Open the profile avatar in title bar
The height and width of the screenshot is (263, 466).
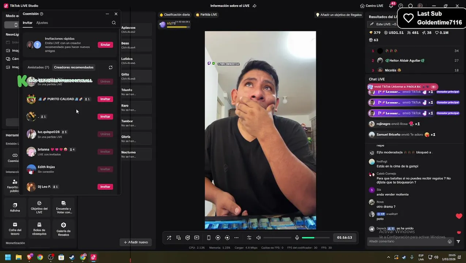(420, 6)
